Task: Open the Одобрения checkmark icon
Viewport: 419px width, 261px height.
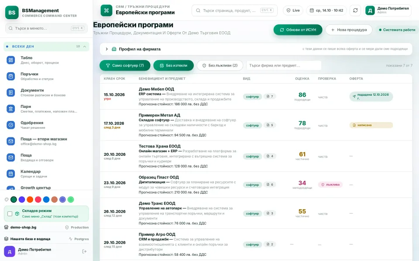Action: pos(10,125)
